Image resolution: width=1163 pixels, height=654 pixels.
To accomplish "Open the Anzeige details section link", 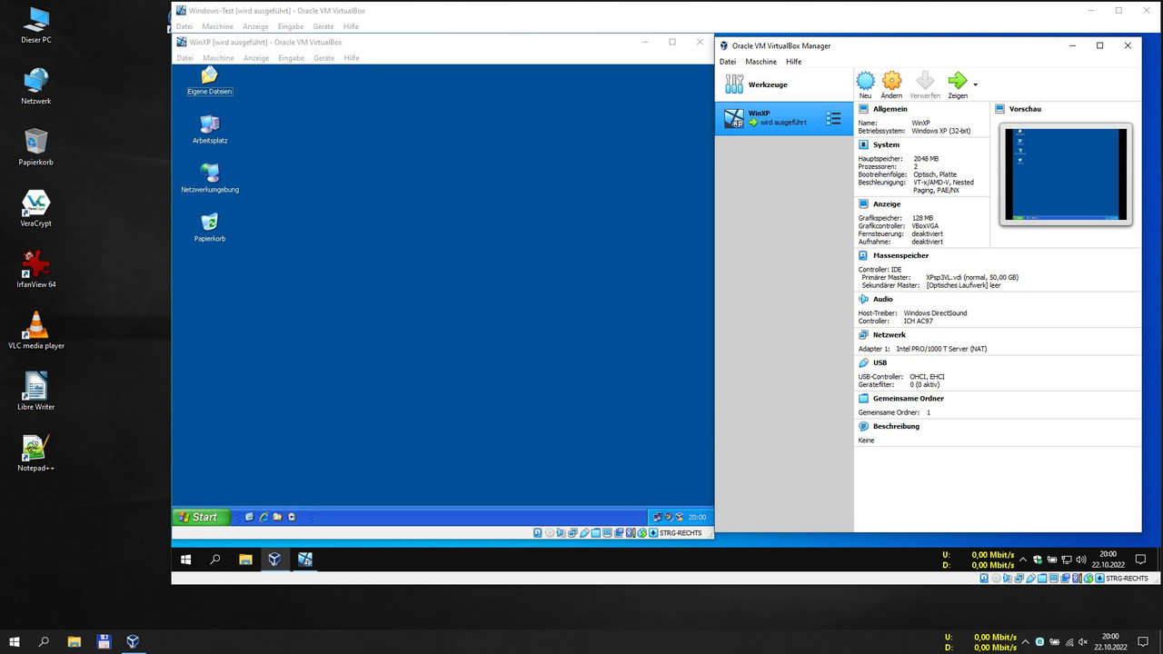I will pos(887,204).
